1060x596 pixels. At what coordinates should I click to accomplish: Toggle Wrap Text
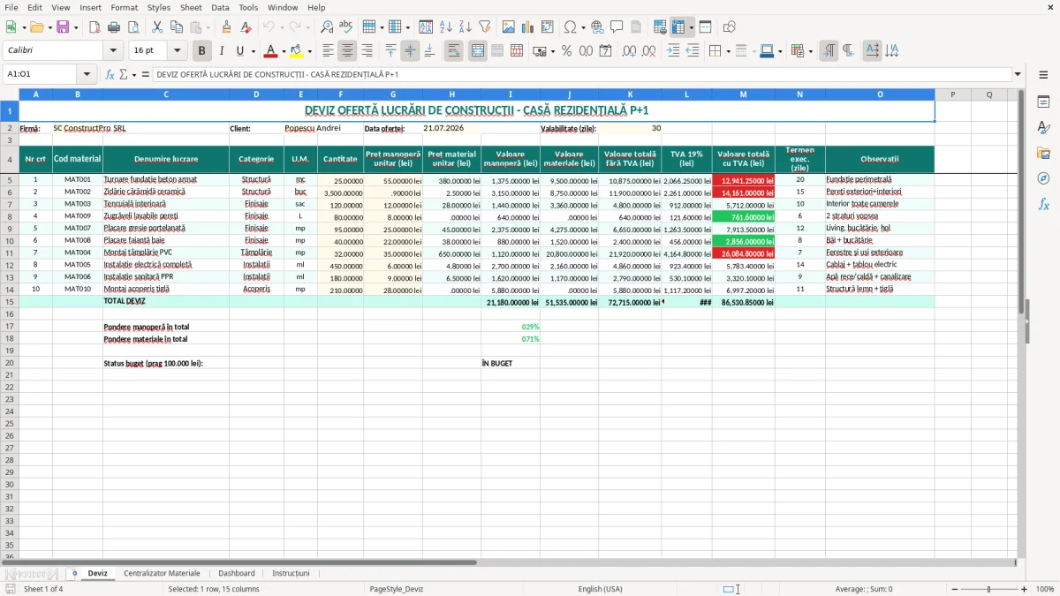pos(453,51)
